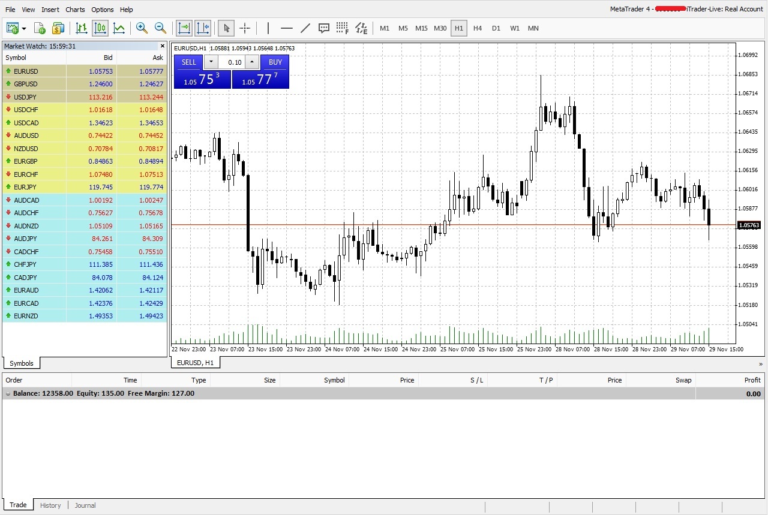Select the Trendline drawing tool
This screenshot has width=768, height=515.
305,28
